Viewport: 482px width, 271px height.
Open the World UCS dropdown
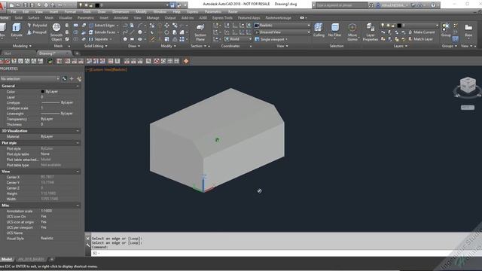click(x=238, y=39)
